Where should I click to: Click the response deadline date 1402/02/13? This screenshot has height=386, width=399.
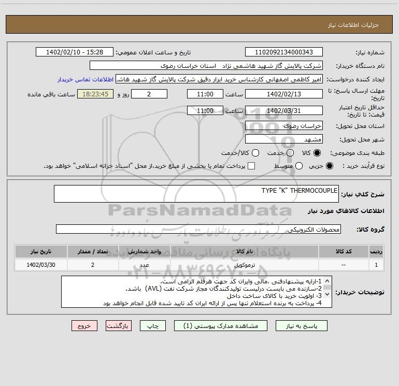point(284,94)
